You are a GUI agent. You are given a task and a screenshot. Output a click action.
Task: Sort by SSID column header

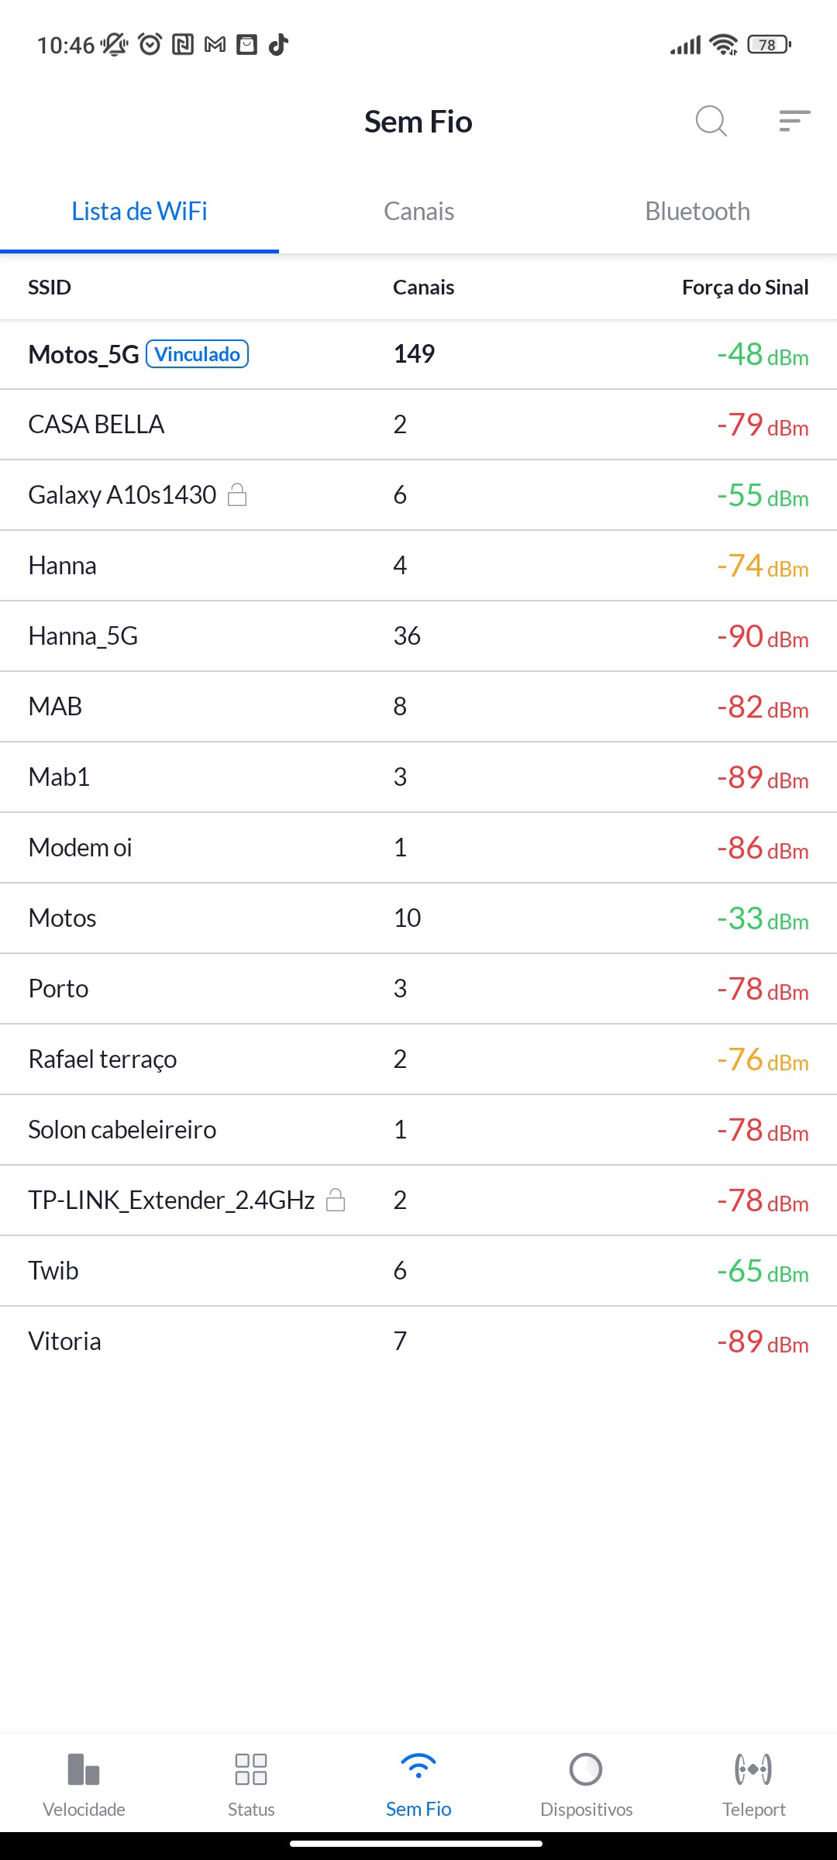click(50, 288)
